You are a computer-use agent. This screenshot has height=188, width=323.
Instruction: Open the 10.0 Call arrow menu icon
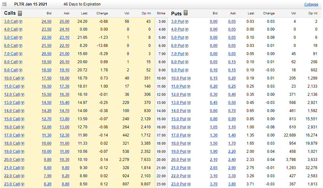(x=23, y=79)
